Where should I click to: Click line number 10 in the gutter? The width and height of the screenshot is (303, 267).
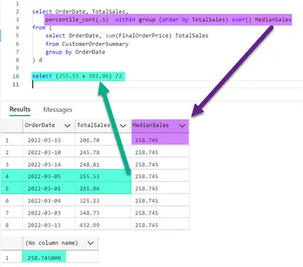[15, 76]
